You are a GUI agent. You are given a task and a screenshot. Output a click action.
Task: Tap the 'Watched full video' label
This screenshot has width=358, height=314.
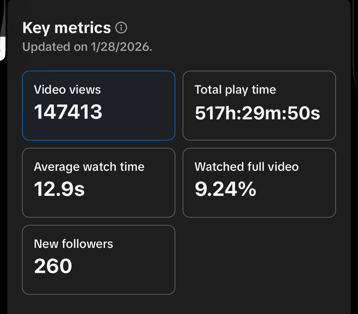click(246, 167)
